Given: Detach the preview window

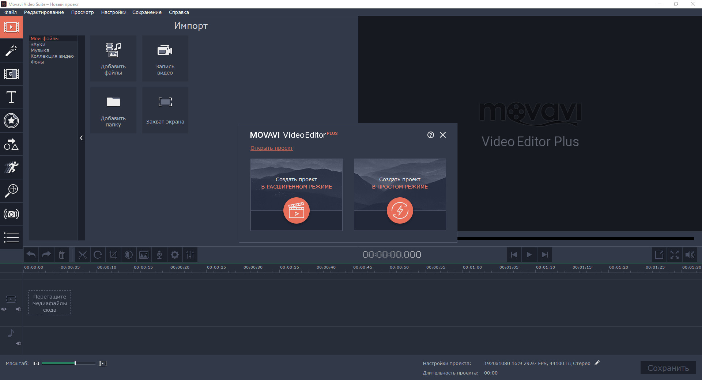Looking at the screenshot, I should [x=659, y=255].
